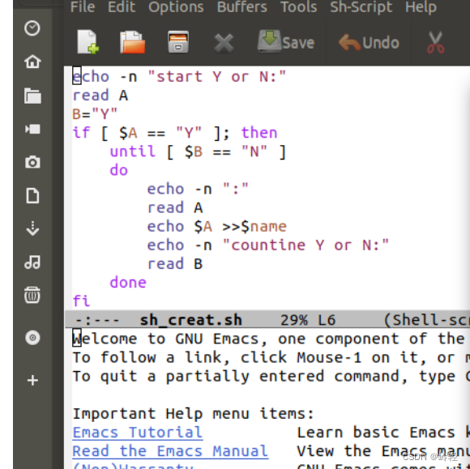Open Pictures camera icon in sidebar
Viewport: 470px width, 469px height.
(32, 162)
